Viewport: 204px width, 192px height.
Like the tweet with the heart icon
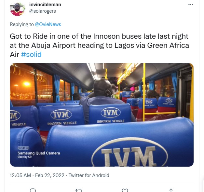tap(125, 190)
